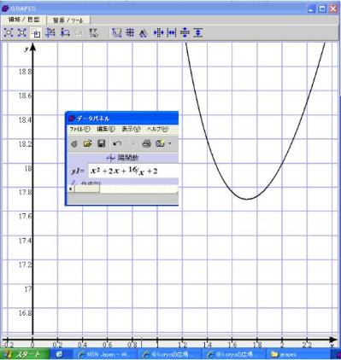Click the undo arrow icon
This screenshot has width=341, height=360.
tap(117, 143)
